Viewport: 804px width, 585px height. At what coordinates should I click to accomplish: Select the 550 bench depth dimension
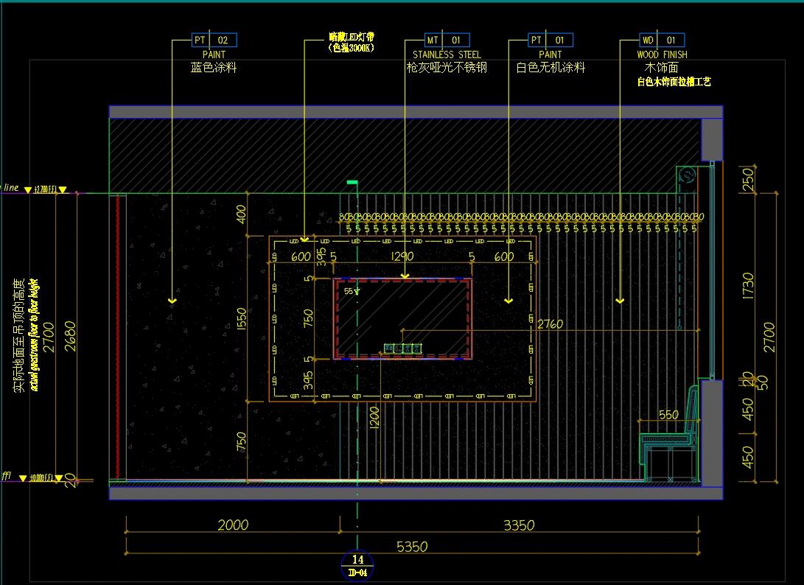(668, 415)
